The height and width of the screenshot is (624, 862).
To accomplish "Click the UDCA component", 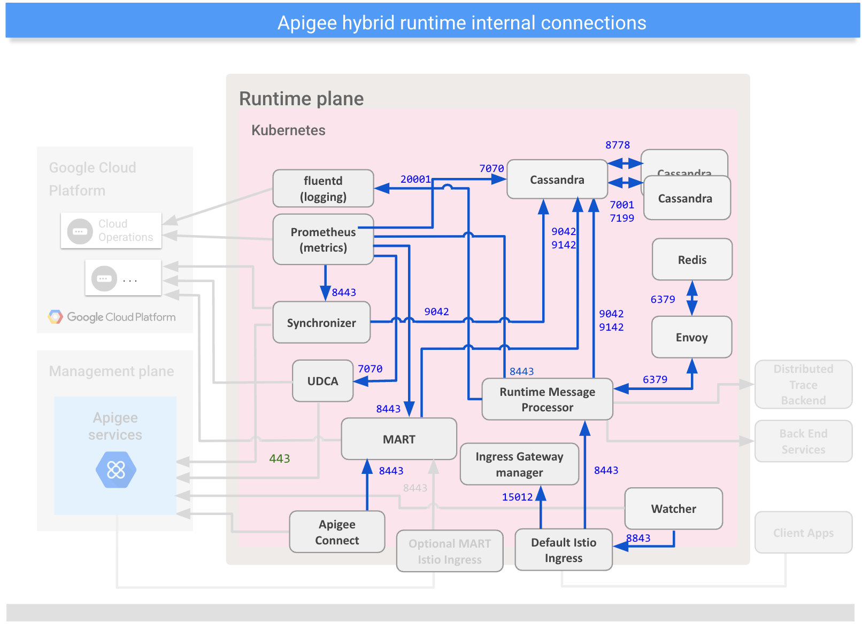I will [322, 381].
